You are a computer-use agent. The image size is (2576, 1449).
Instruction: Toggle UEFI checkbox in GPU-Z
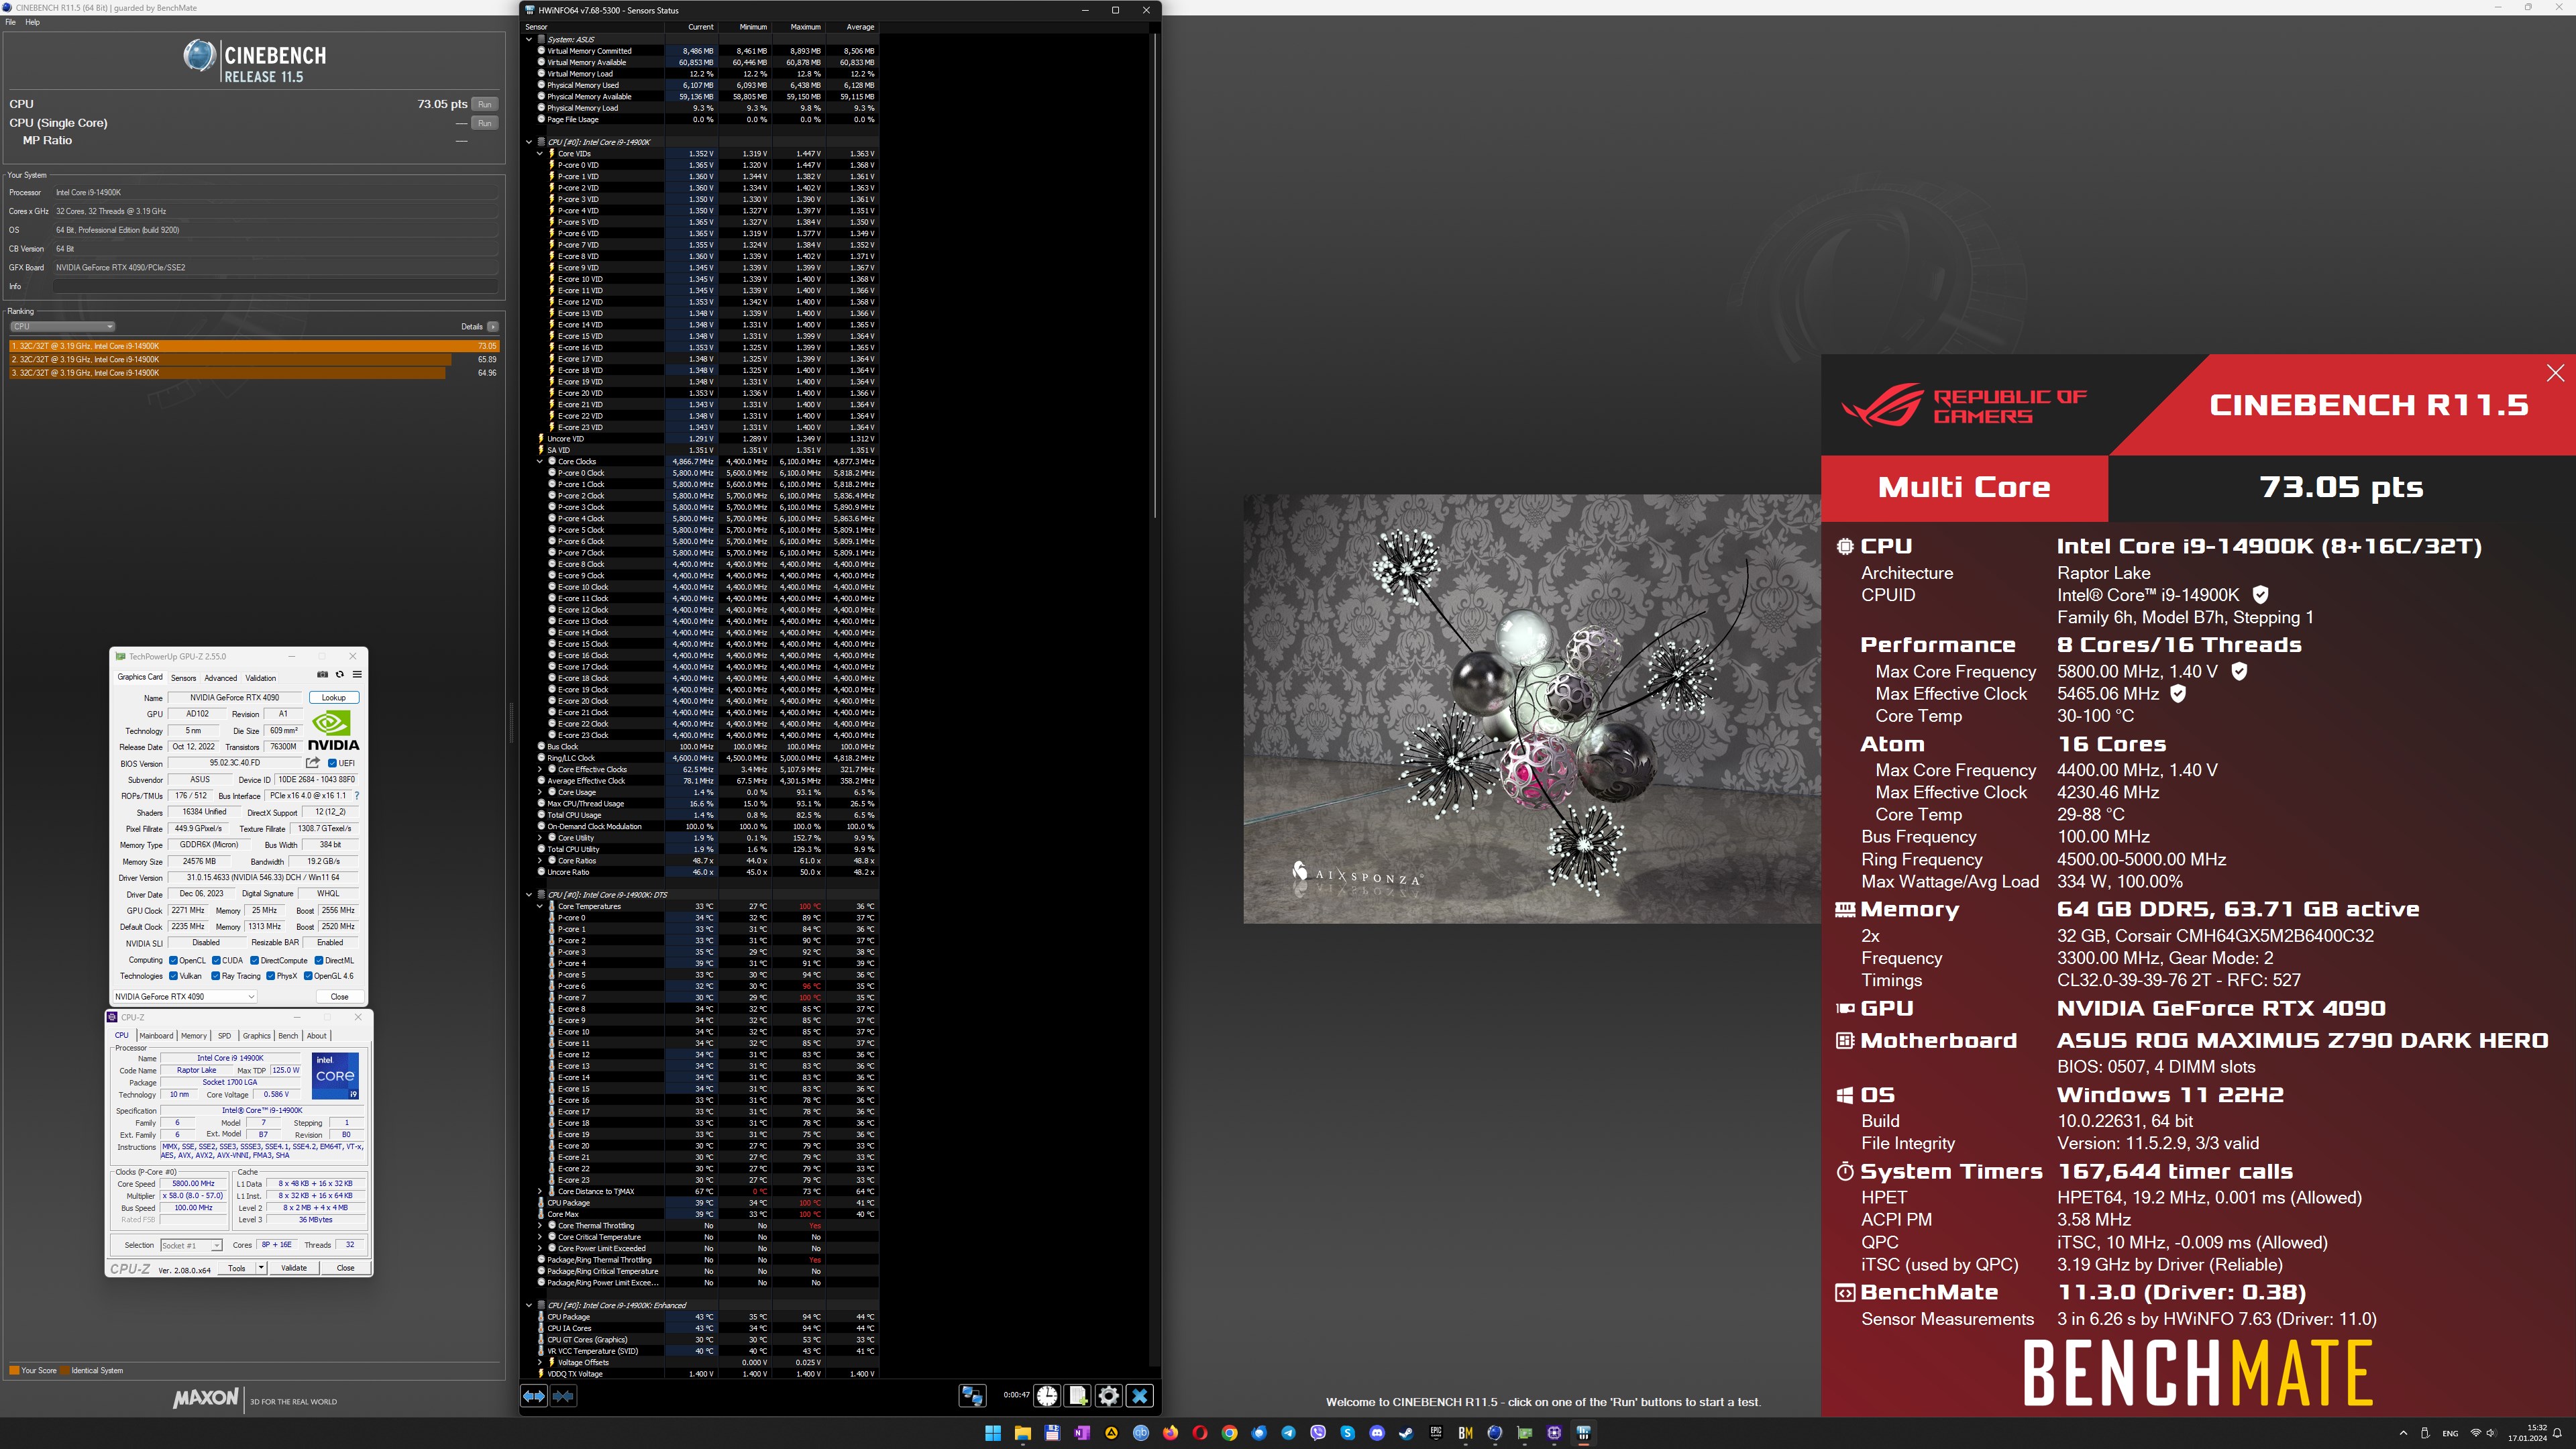pyautogui.click(x=332, y=763)
